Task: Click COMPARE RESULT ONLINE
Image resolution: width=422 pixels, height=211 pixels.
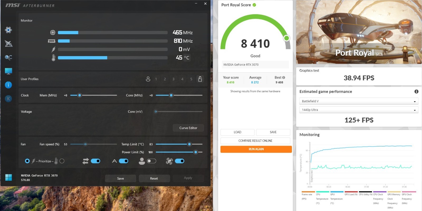Action: point(255,141)
